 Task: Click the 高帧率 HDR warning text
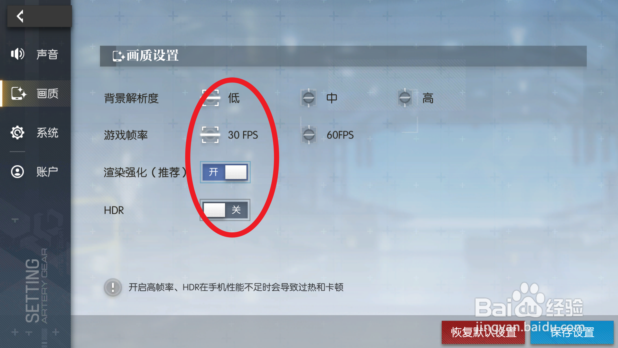[236, 287]
